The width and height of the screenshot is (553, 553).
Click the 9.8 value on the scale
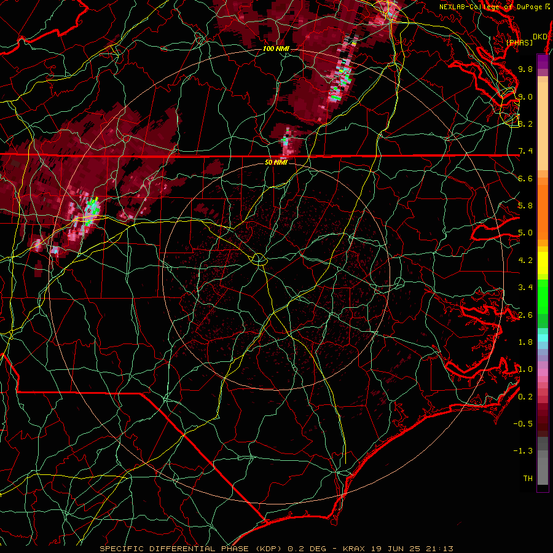click(525, 69)
